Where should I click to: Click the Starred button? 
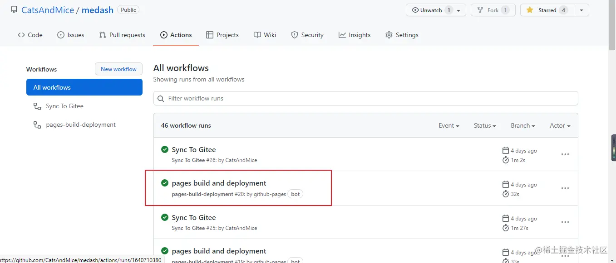547,10
